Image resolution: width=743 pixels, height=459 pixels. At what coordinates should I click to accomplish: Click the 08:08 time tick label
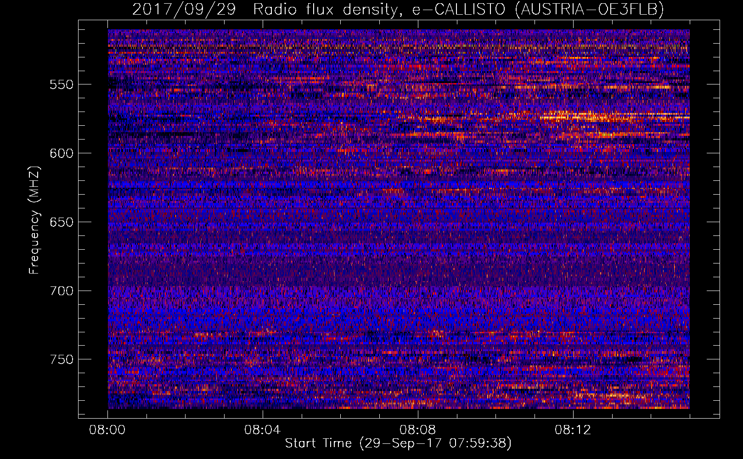(418, 430)
